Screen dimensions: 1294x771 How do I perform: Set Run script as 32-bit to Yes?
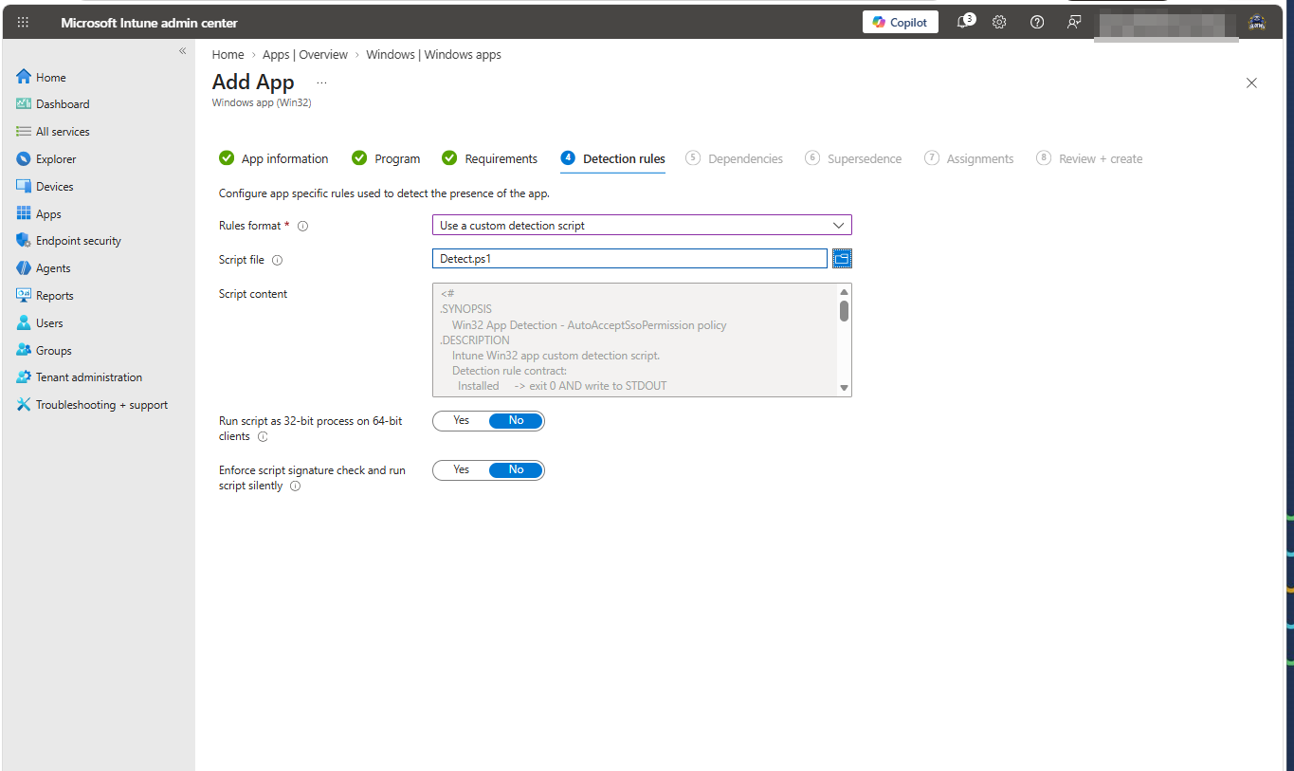461,421
